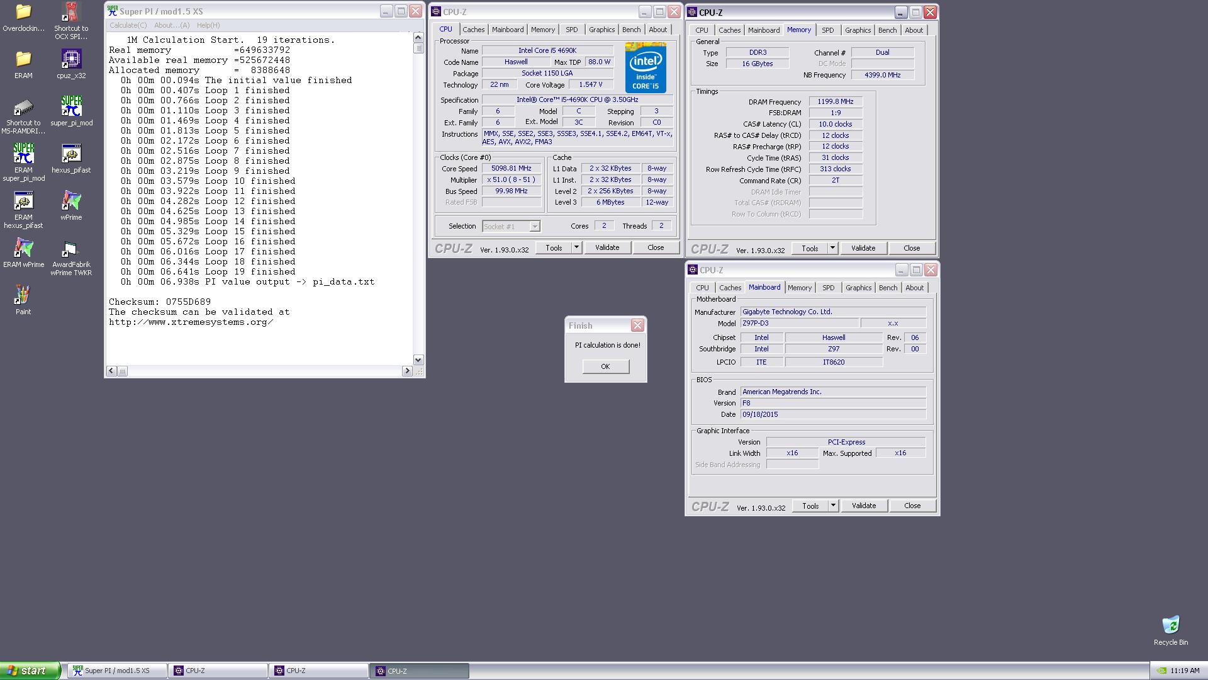The height and width of the screenshot is (680, 1208).
Task: Open the Recycle Bin icon
Action: (1170, 631)
